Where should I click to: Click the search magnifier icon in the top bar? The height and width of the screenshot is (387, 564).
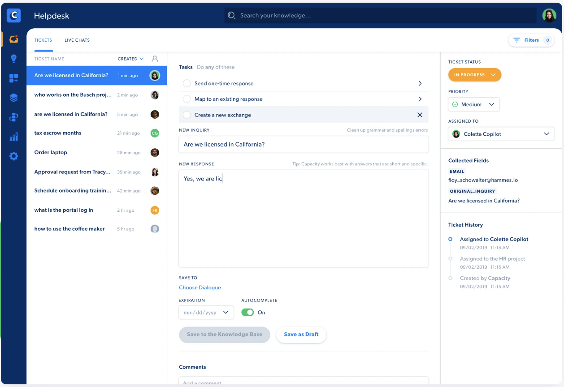point(231,15)
